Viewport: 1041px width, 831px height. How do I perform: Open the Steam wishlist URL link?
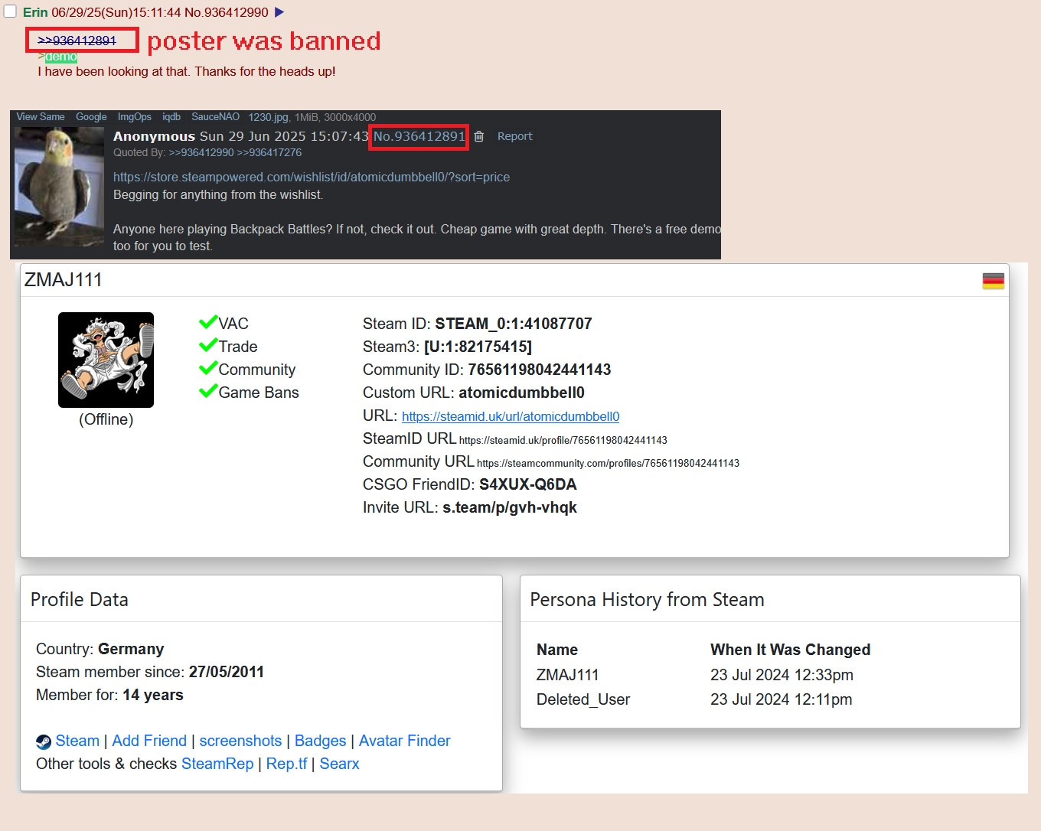312,177
